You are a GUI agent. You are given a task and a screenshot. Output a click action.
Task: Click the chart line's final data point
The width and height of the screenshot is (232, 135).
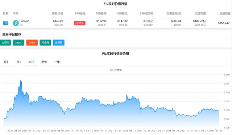[219, 110]
